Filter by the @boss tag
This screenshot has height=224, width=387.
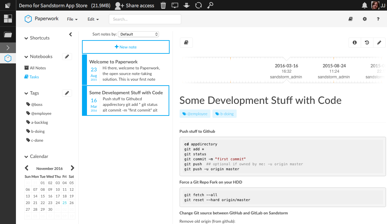pos(34,104)
